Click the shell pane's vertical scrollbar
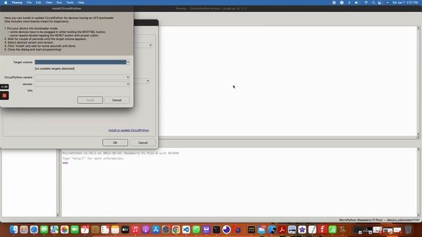Viewport: 422px width, 237px height. (x=418, y=182)
